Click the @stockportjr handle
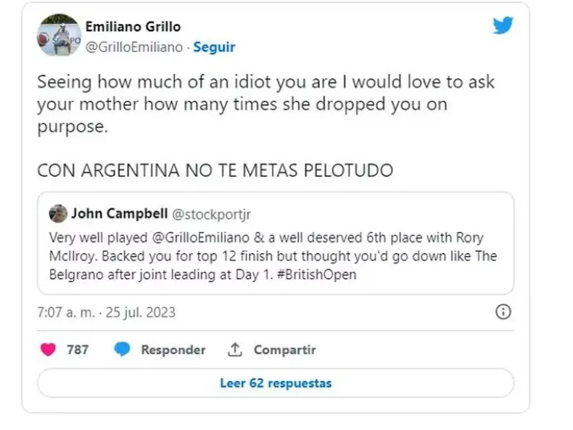This screenshot has height=430, width=573. (x=210, y=214)
